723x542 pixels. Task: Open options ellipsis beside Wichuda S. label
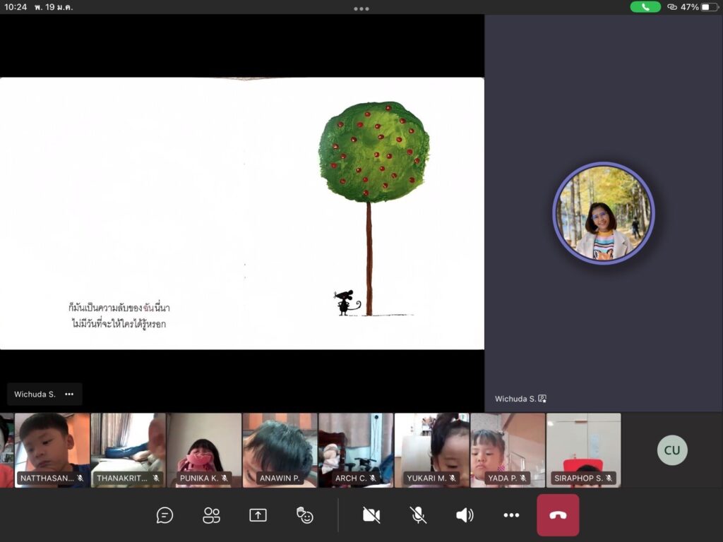click(x=69, y=395)
